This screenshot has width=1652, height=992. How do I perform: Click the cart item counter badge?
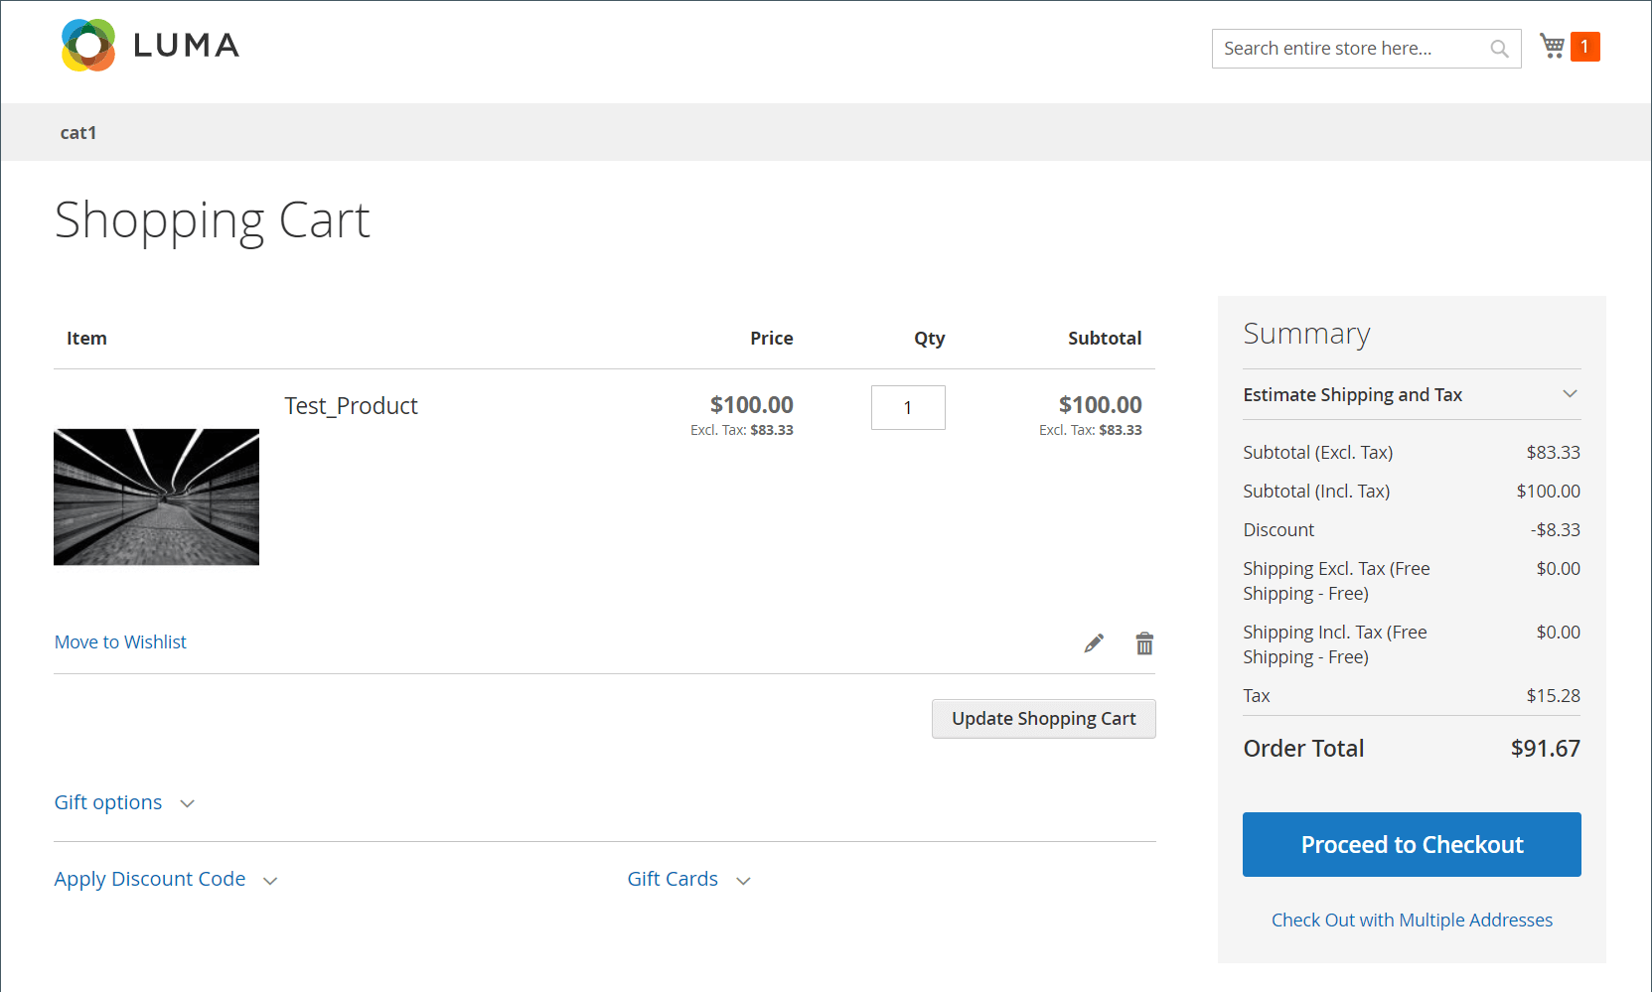(x=1584, y=47)
